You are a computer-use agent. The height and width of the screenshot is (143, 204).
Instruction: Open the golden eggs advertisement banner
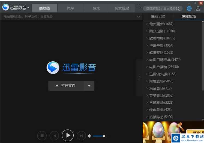pos(173,132)
